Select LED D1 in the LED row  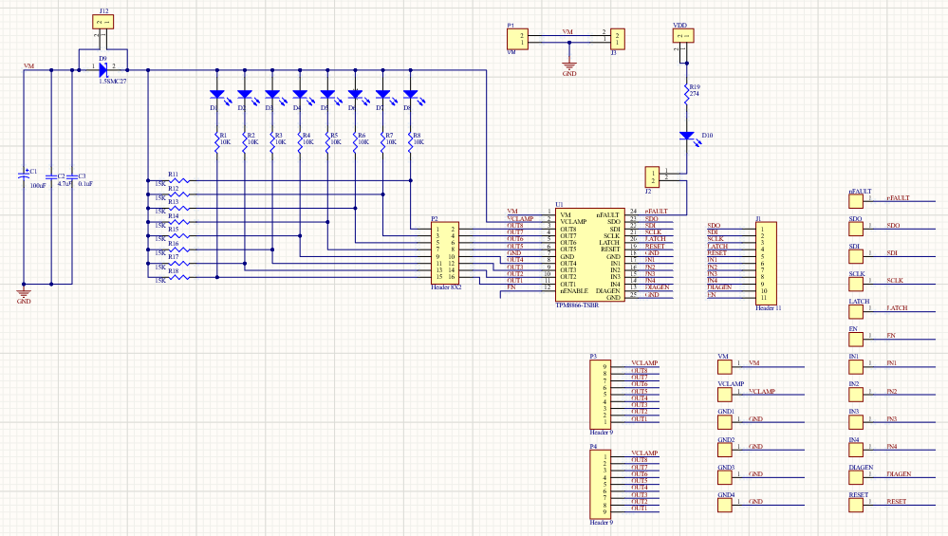coord(216,95)
